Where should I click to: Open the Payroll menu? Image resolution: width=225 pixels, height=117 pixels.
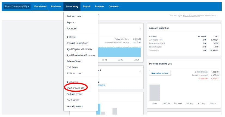[x=87, y=7]
